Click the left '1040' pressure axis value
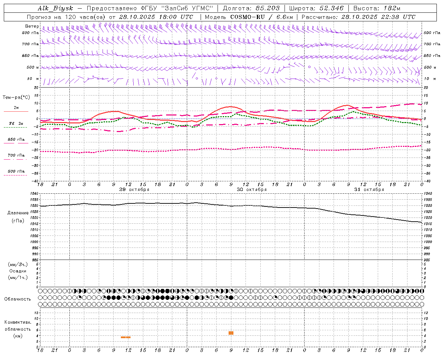This screenshot has height=353, width=442. pos(35,194)
